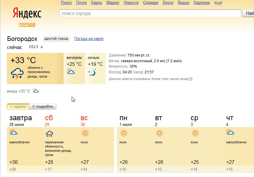254x177 pixels.
Task: Switch forecast to detailed view (подробно)
Action: (x=43, y=107)
